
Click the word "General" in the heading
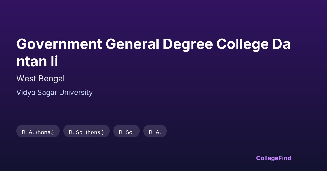132,44
